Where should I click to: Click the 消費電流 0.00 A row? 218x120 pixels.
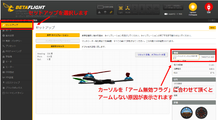(x=194, y=69)
